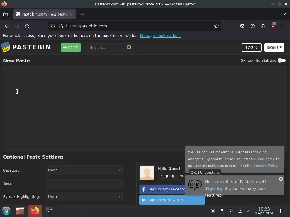Image resolution: width=290 pixels, height=217 pixels.
Task: Open a new tab
Action: tap(82, 14)
